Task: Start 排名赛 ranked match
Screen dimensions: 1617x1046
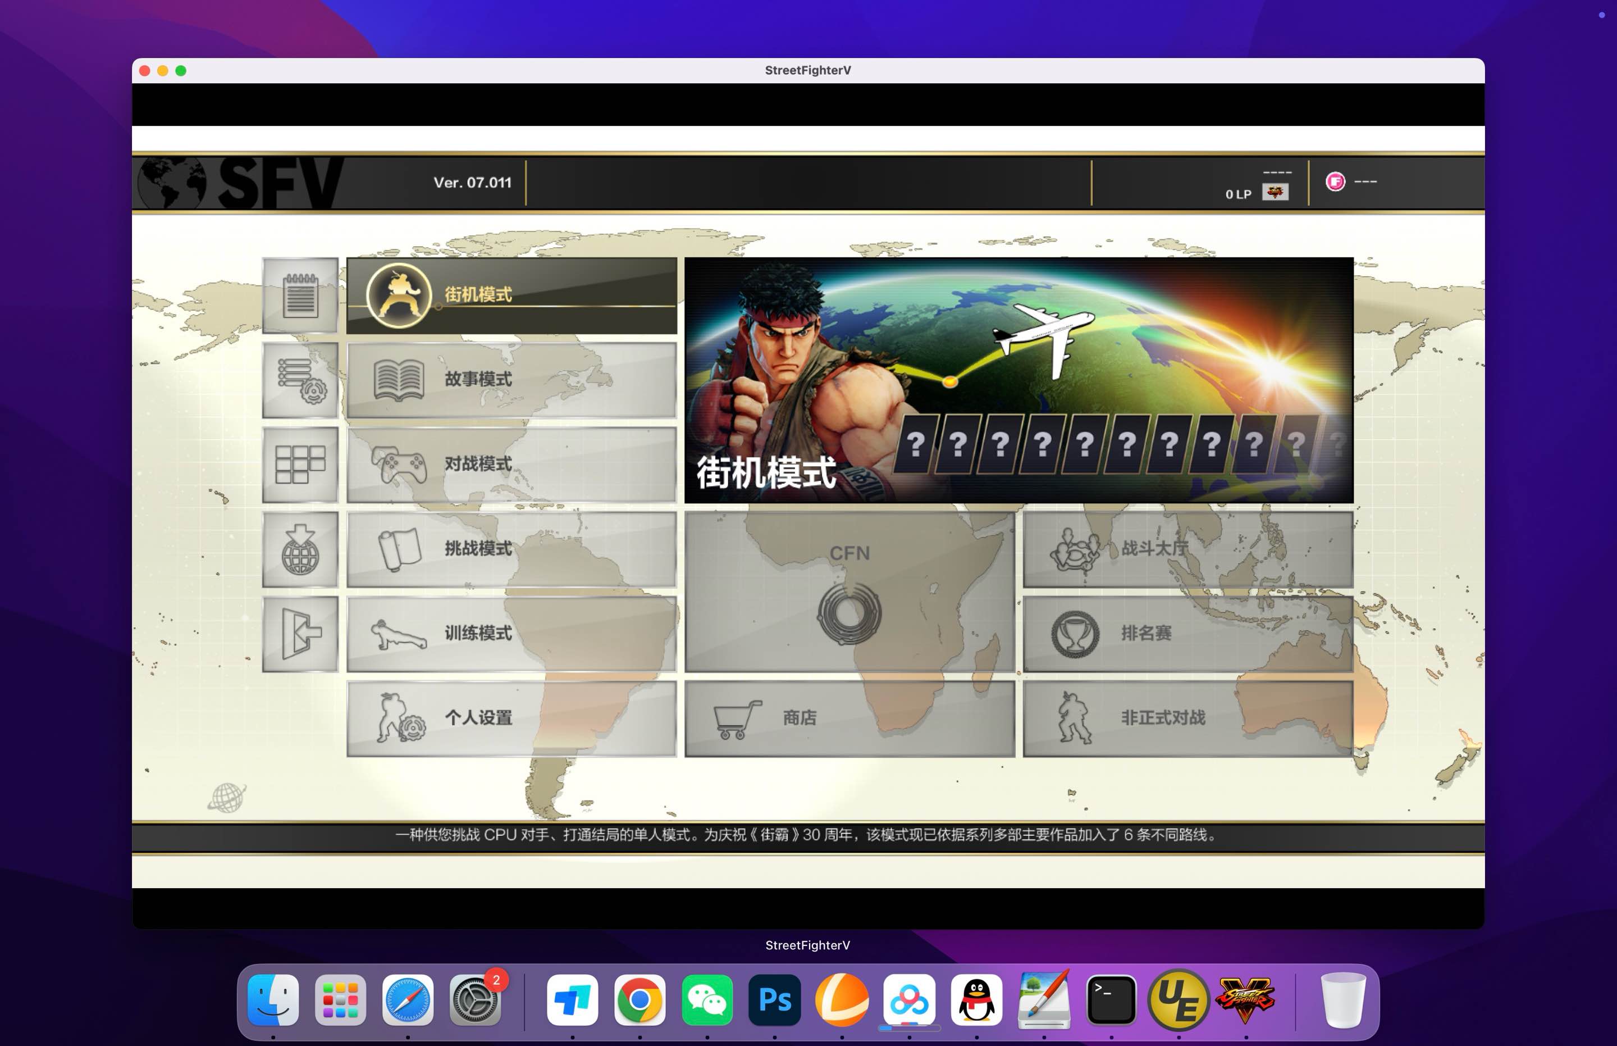Action: coord(1188,634)
